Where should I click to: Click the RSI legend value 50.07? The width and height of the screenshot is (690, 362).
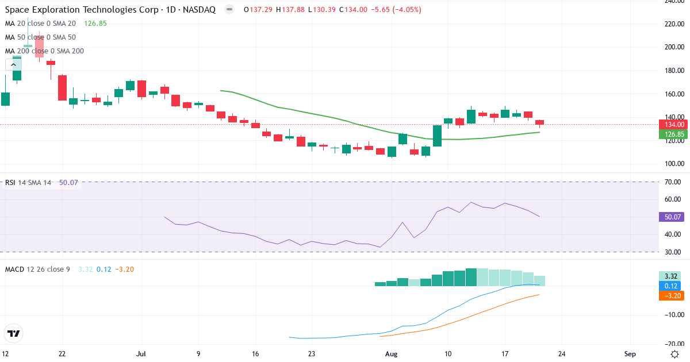68,183
